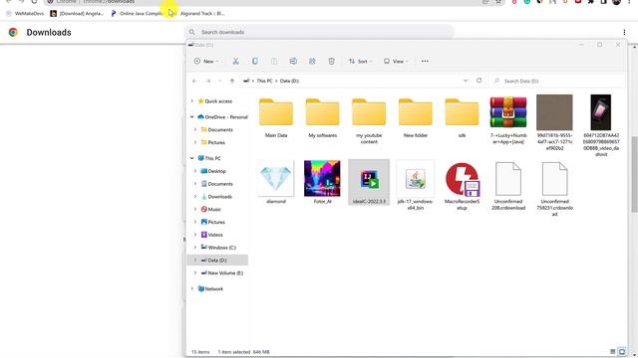Viewport: 638px width, 358px height.
Task: Expand the Network tree node
Action: tap(192, 288)
